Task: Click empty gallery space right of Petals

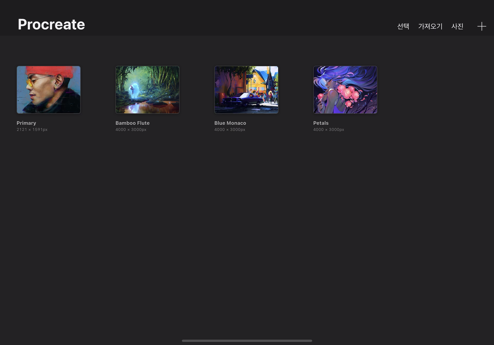Action: point(437,90)
